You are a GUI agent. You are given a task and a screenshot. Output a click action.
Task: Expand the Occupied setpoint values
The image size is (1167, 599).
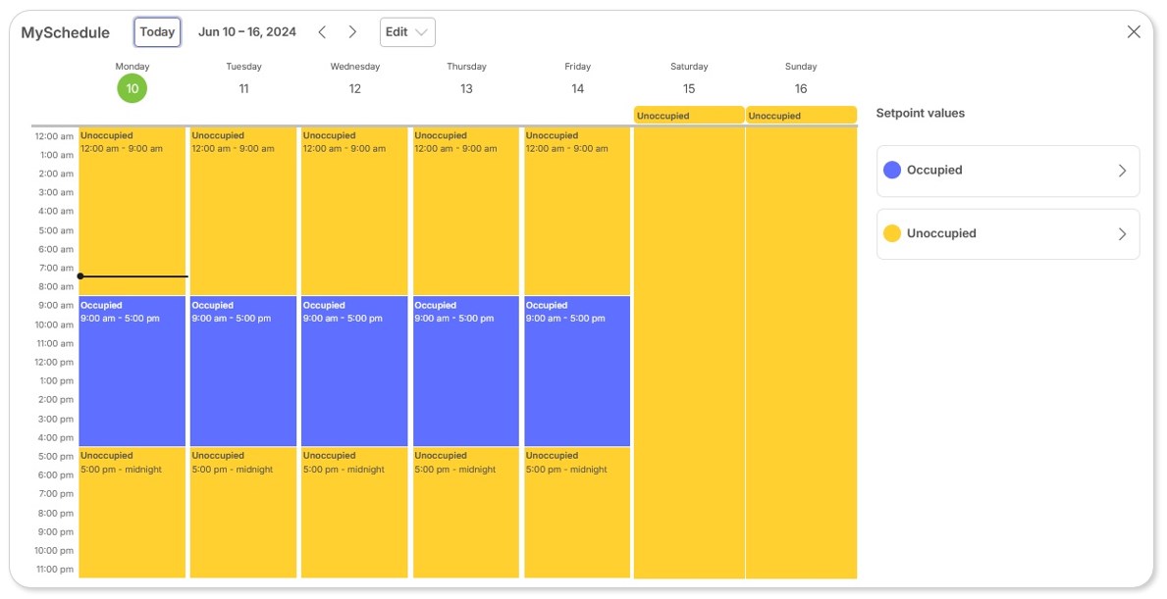(x=1008, y=171)
